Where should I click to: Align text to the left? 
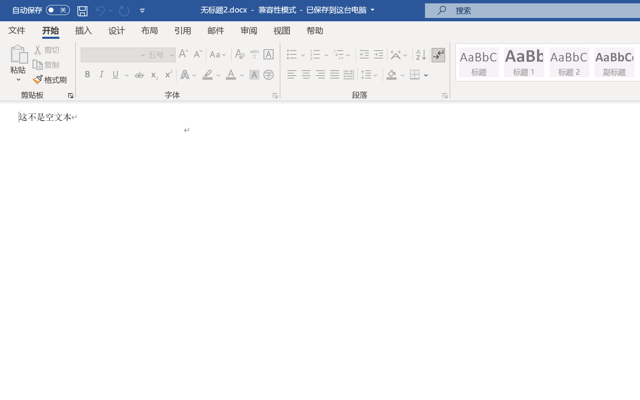pos(292,75)
